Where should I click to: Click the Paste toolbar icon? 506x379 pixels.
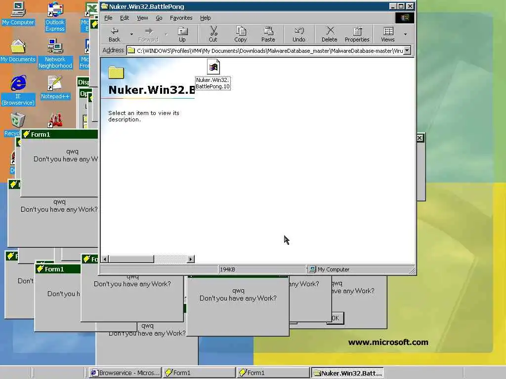click(x=268, y=35)
